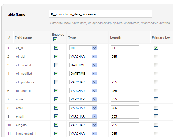The image size is (173, 137).
Task: Check Primary key for the nome row
Action: (156, 99)
